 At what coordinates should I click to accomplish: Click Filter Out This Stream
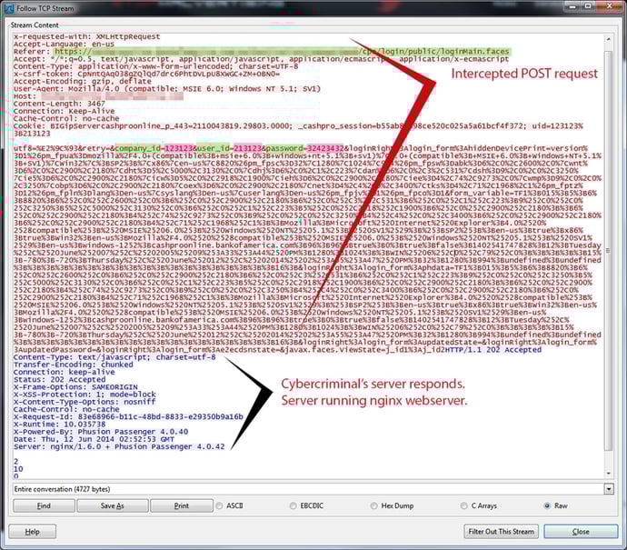click(502, 532)
